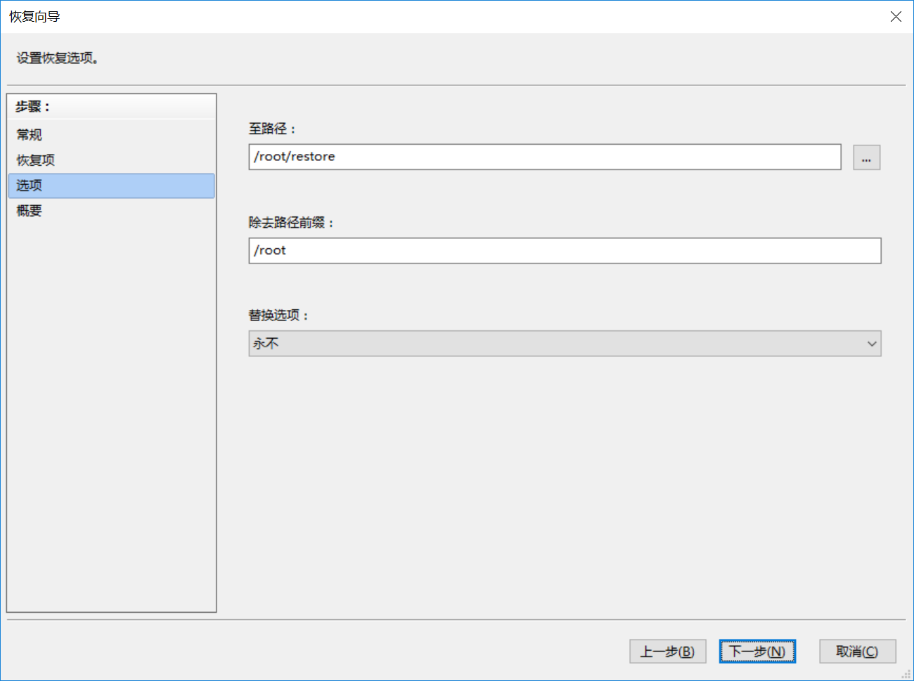The image size is (914, 681).
Task: Close the 恢复向导 dialog window
Action: click(x=896, y=17)
